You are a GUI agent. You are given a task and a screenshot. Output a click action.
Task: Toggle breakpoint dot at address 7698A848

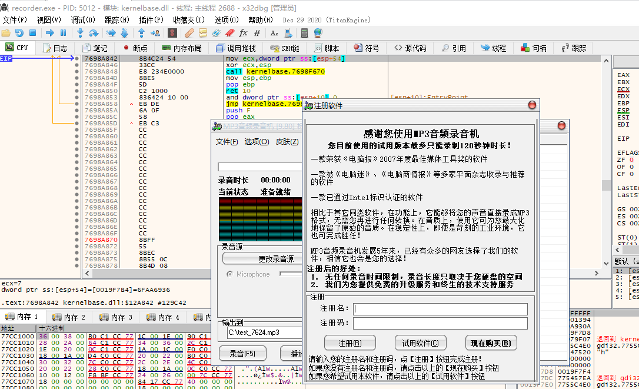tap(76, 71)
